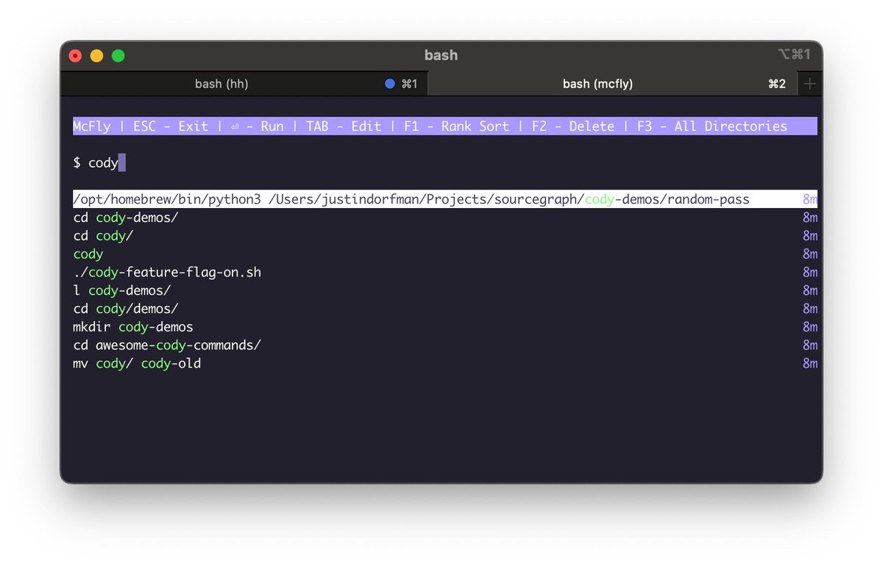Click the blue activity dot on hh tab

(390, 84)
